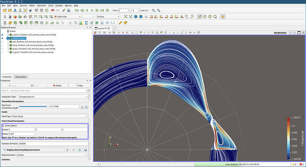
Task: Click the properties search box
Action: click(x=44, y=91)
